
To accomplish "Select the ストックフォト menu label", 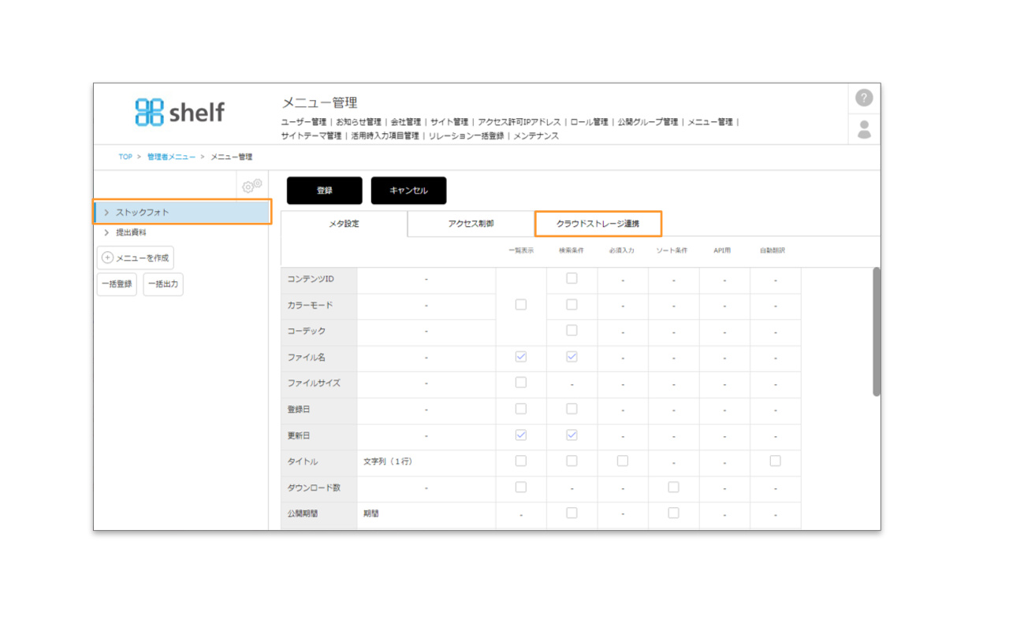I will [x=143, y=213].
